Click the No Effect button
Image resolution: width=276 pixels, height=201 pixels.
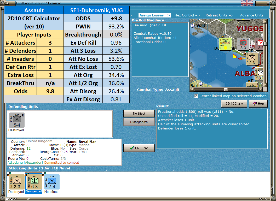pos(139,114)
